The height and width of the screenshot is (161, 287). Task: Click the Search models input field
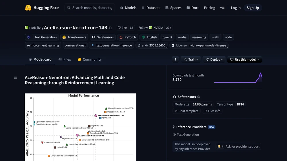(90, 8)
